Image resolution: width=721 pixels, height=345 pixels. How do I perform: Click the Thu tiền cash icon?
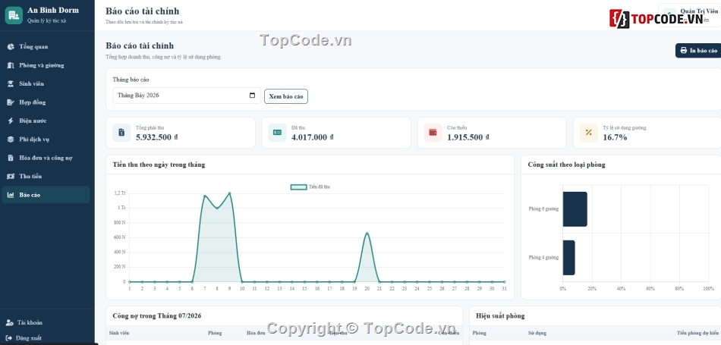[11, 177]
